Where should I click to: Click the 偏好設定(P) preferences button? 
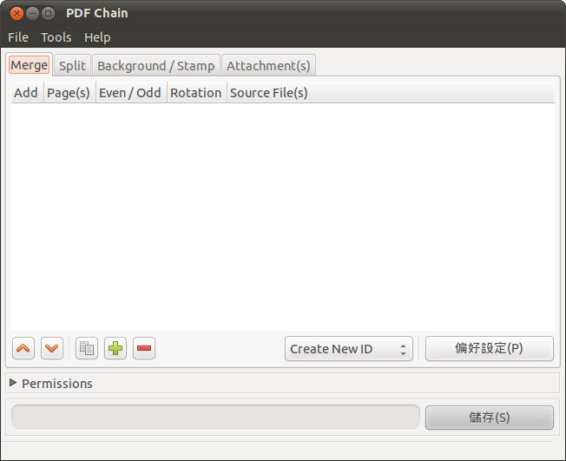(x=489, y=349)
